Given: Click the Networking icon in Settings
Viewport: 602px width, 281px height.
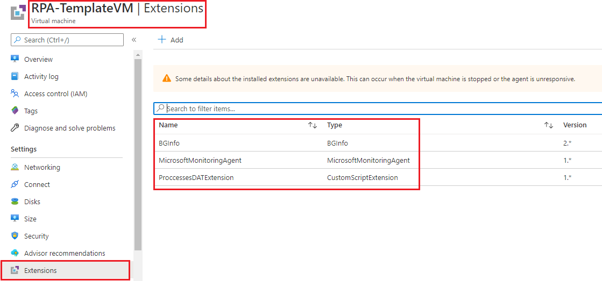Looking at the screenshot, I should point(15,167).
